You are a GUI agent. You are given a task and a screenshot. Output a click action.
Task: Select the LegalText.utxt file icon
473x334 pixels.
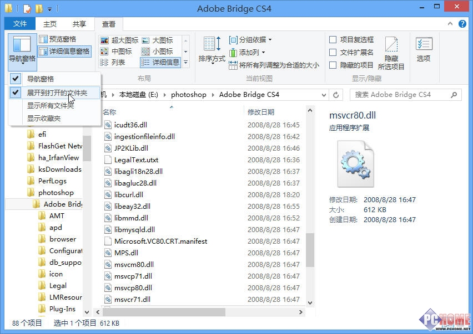[108, 160]
